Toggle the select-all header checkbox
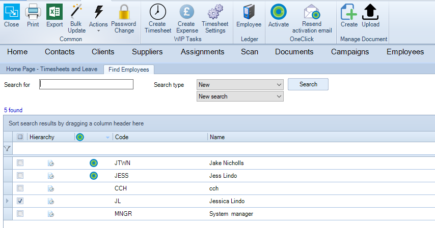Screen dimensions: 435x228 (x=20, y=137)
